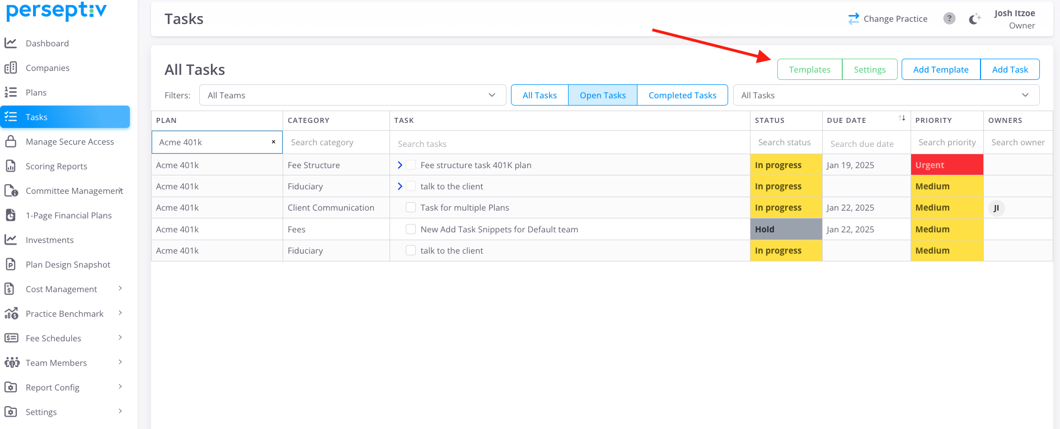Screen dimensions: 1060x429
Task: Click the Investments line chart icon
Action: pos(11,240)
